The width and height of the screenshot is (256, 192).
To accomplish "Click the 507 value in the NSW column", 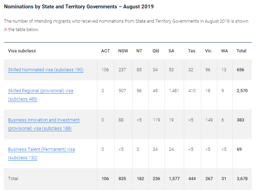I will coord(122,91).
